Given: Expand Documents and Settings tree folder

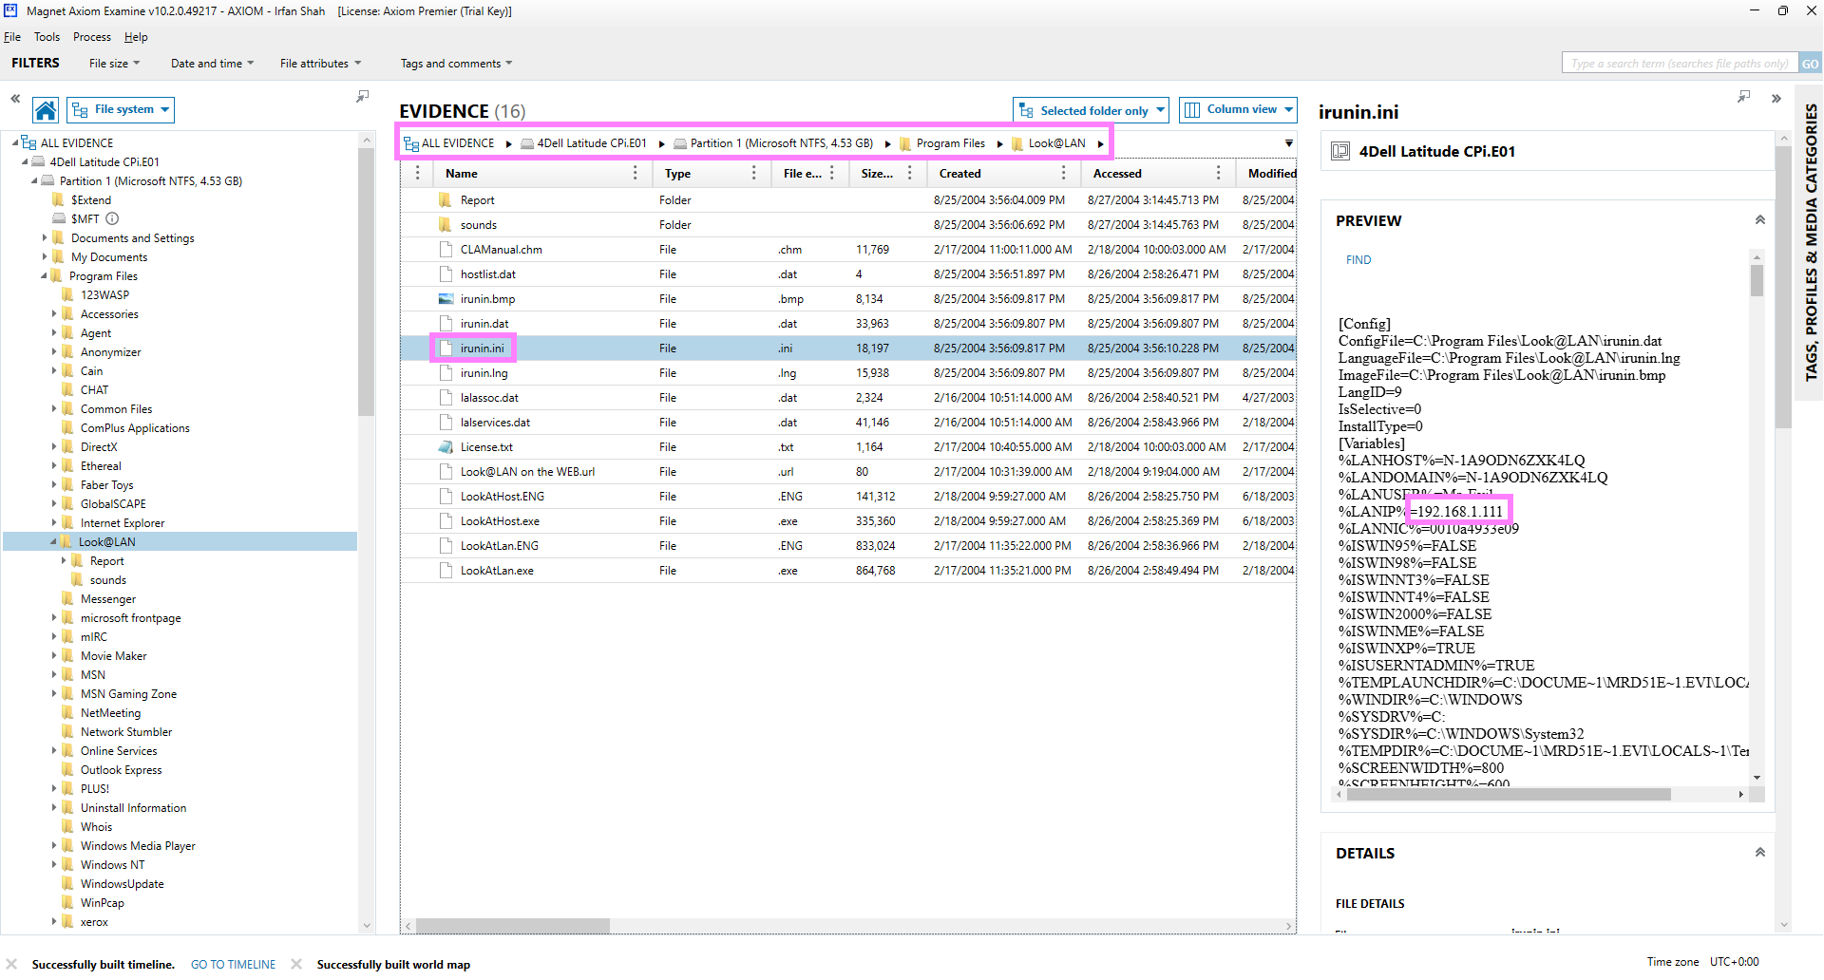Looking at the screenshot, I should click(x=45, y=237).
